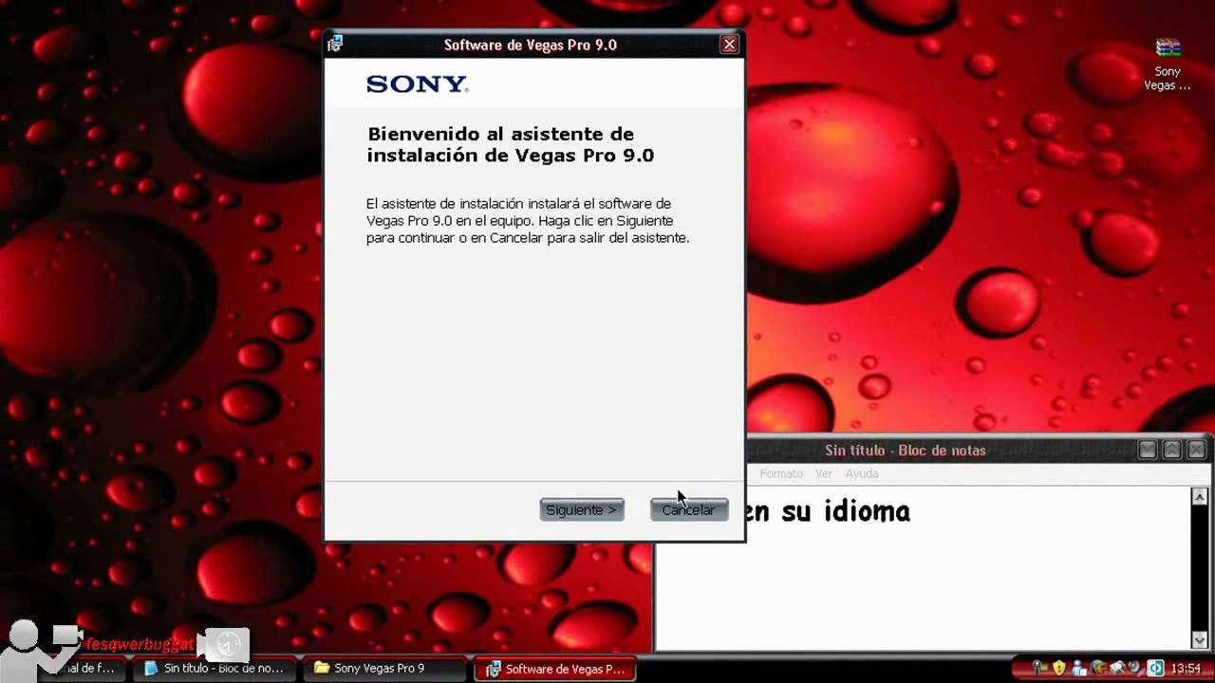
Task: Click the Siguiente button in the installer
Action: [x=582, y=509]
